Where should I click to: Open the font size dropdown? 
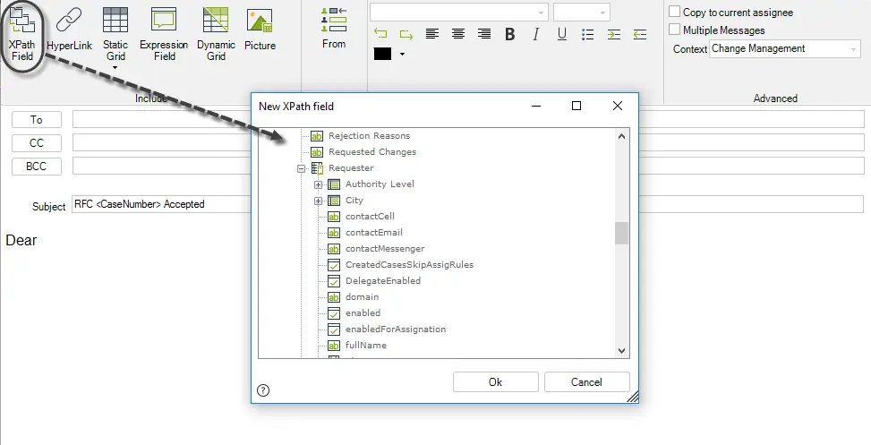click(x=602, y=13)
